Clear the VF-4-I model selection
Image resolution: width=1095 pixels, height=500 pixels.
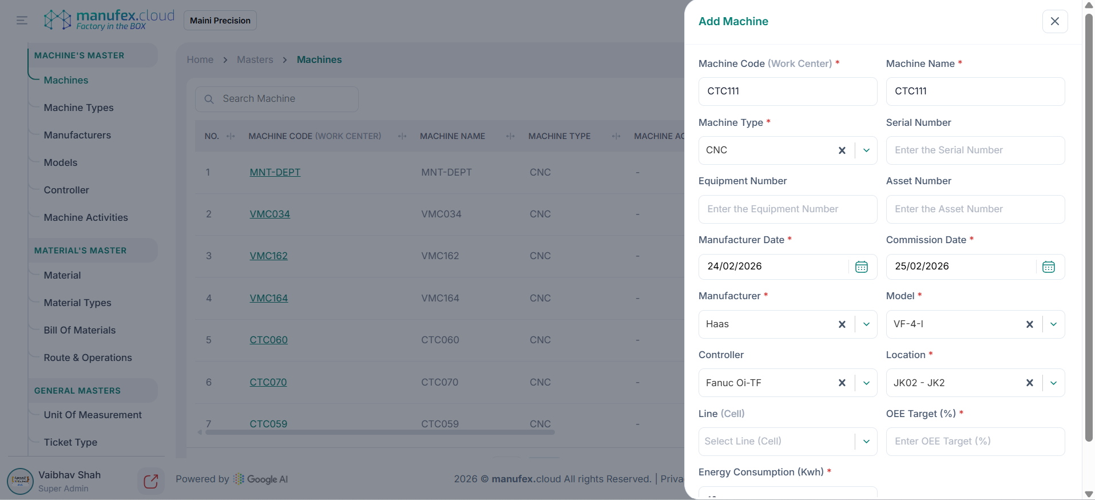click(1029, 324)
